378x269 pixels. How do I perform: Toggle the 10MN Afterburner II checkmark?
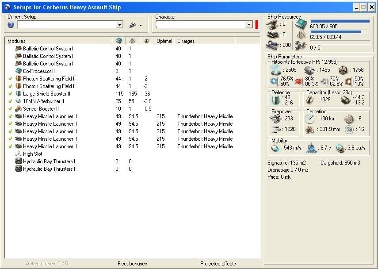click(x=10, y=101)
